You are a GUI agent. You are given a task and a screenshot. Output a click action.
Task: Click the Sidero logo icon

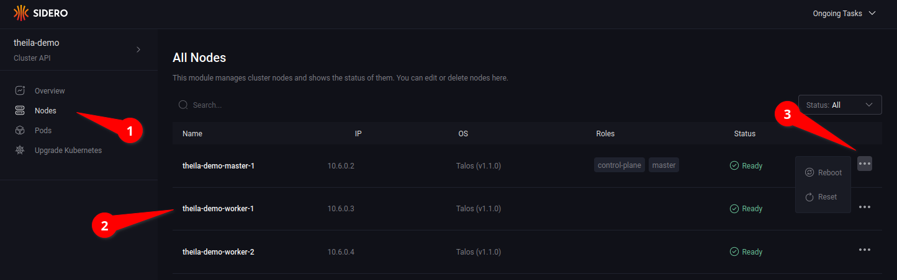pyautogui.click(x=20, y=13)
